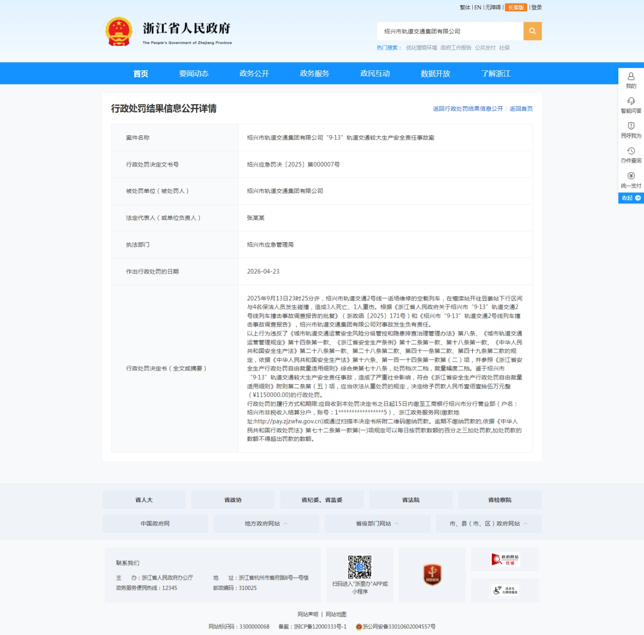Image resolution: width=644 pixels, height=635 pixels.
Task: Go to 政务公开 in navigation bar
Action: (x=254, y=73)
